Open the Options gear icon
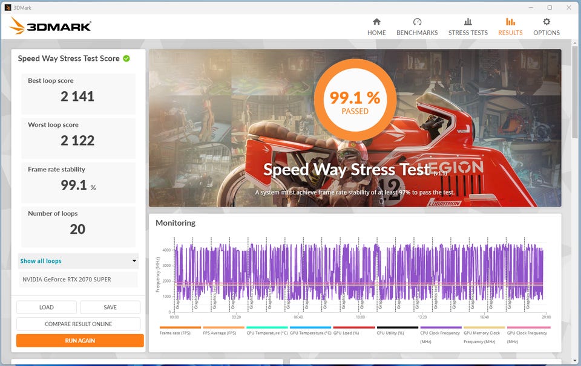The width and height of the screenshot is (581, 366). coord(547,22)
